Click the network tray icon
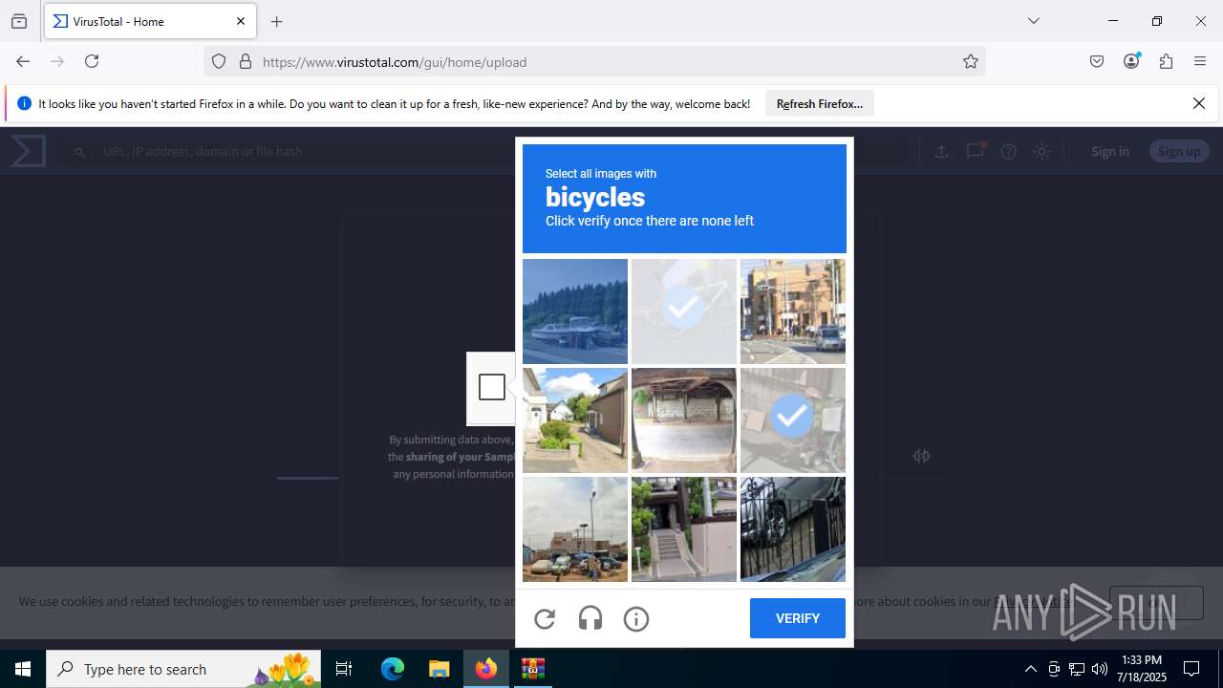The image size is (1223, 688). (1077, 669)
